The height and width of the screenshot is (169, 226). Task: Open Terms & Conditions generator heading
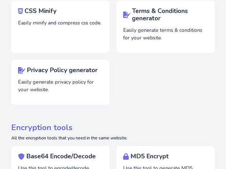[160, 15]
